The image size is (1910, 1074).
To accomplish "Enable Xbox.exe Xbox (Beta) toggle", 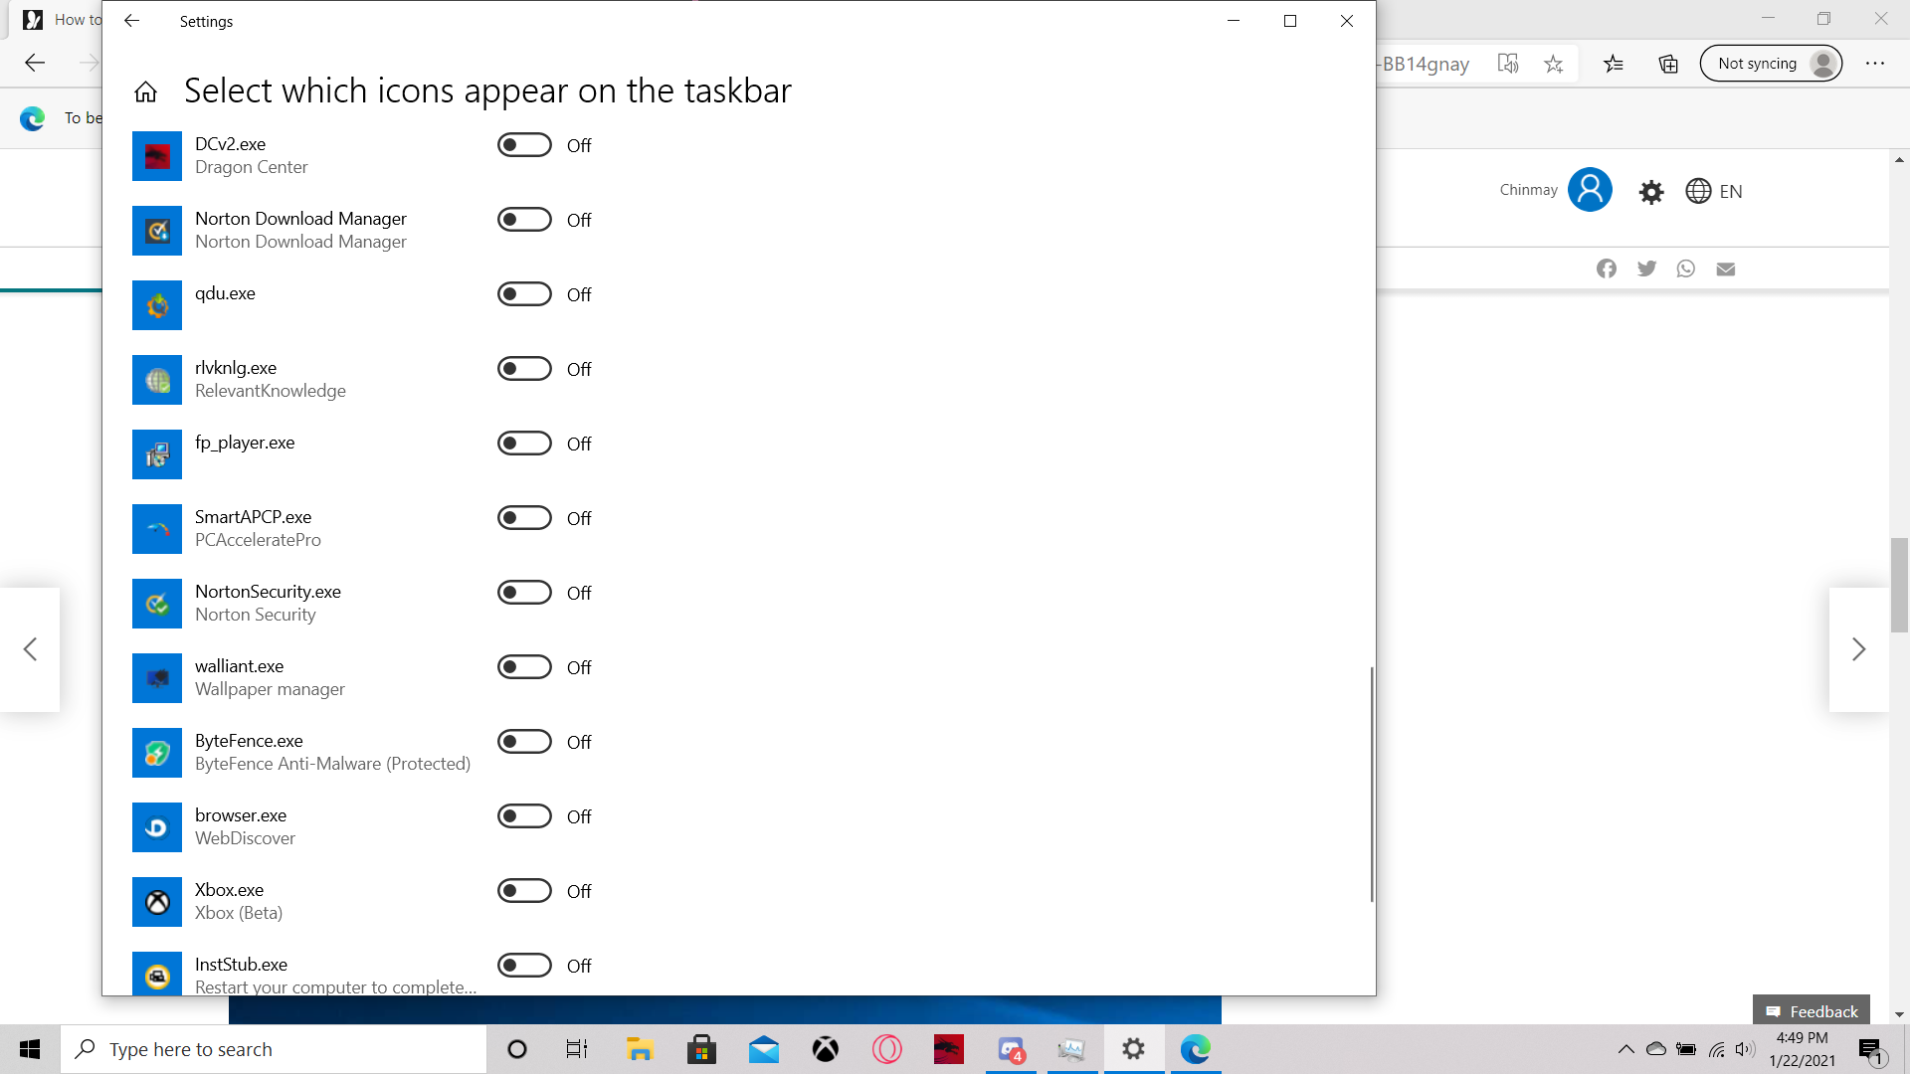I will click(524, 891).
